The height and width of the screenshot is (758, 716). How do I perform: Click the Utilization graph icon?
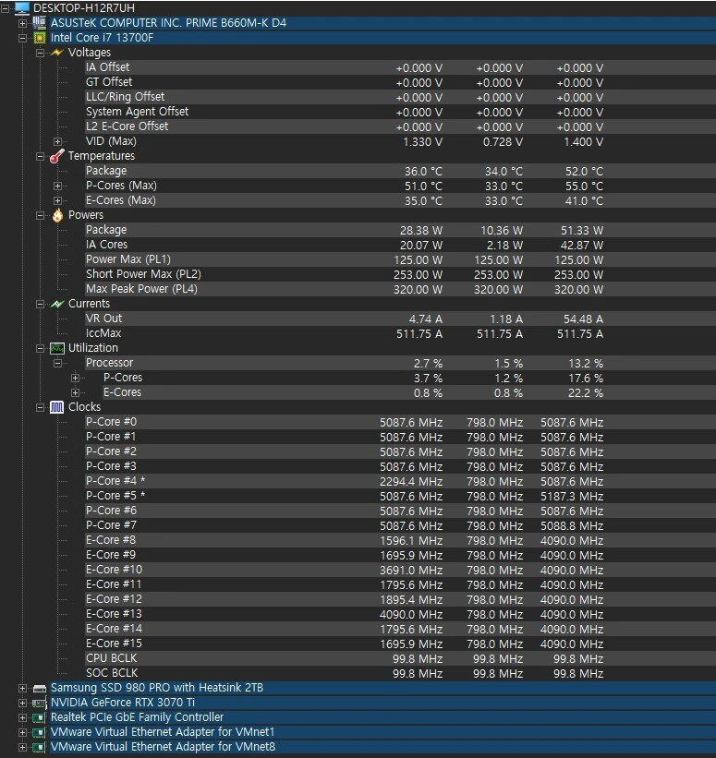[57, 348]
